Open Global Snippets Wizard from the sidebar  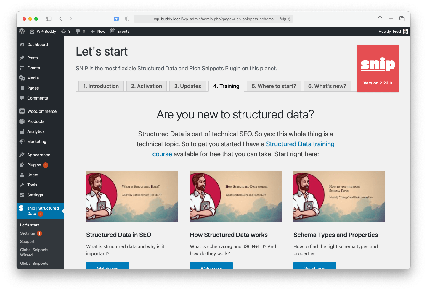pyautogui.click(x=34, y=252)
